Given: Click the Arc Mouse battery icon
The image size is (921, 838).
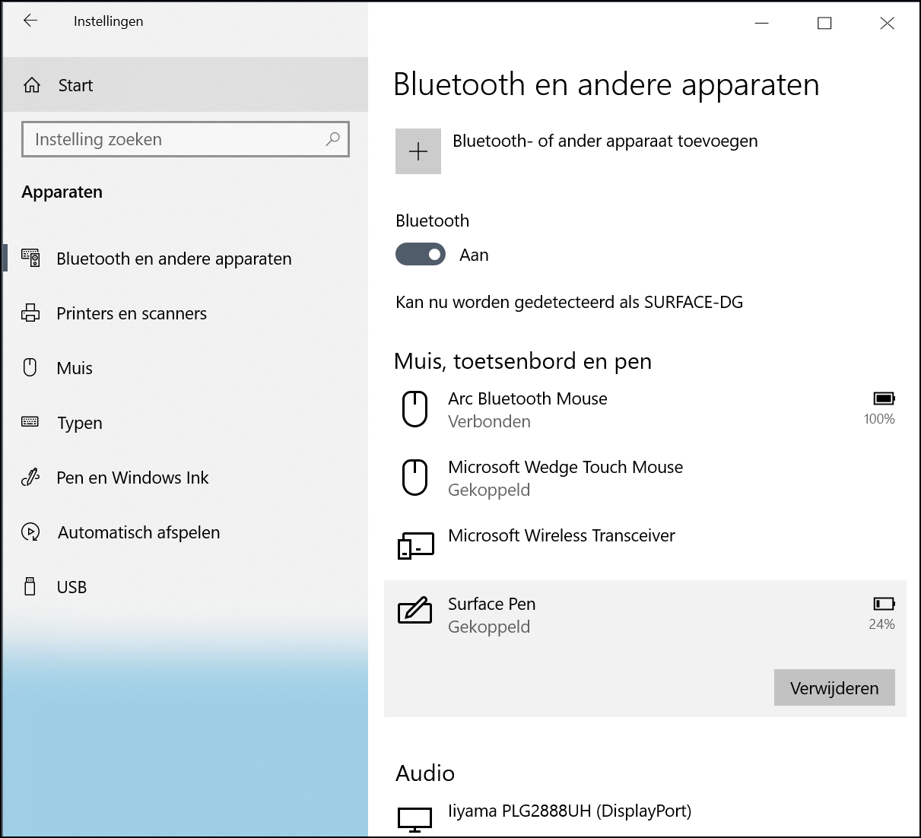Looking at the screenshot, I should point(884,398).
